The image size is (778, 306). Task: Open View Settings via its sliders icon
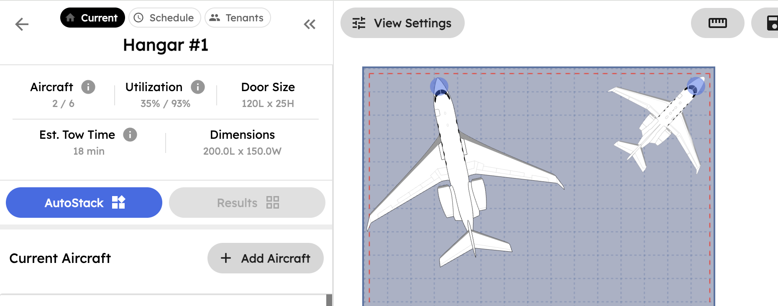(x=358, y=23)
